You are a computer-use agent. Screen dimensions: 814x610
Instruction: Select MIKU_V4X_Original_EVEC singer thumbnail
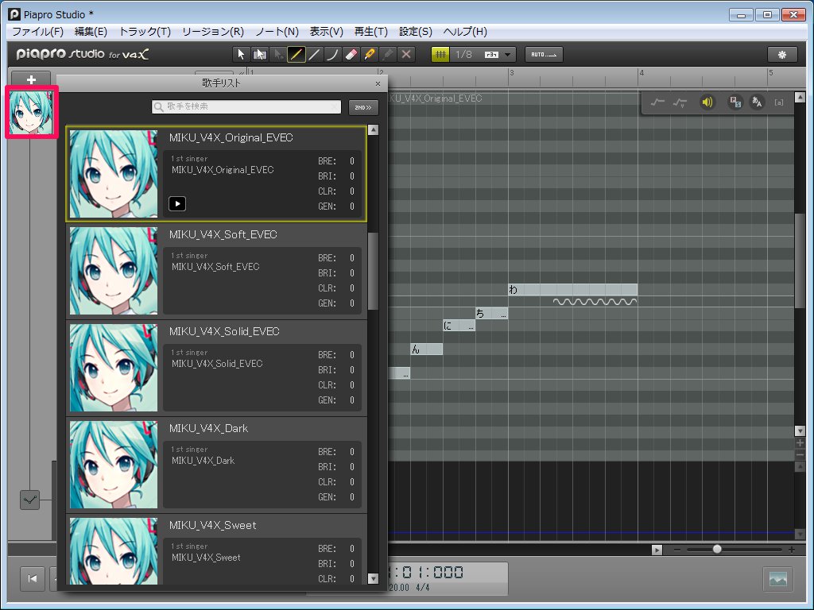114,174
